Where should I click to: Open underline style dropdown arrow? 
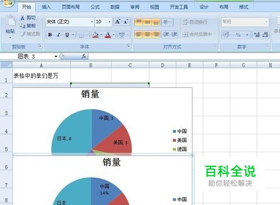73,35
